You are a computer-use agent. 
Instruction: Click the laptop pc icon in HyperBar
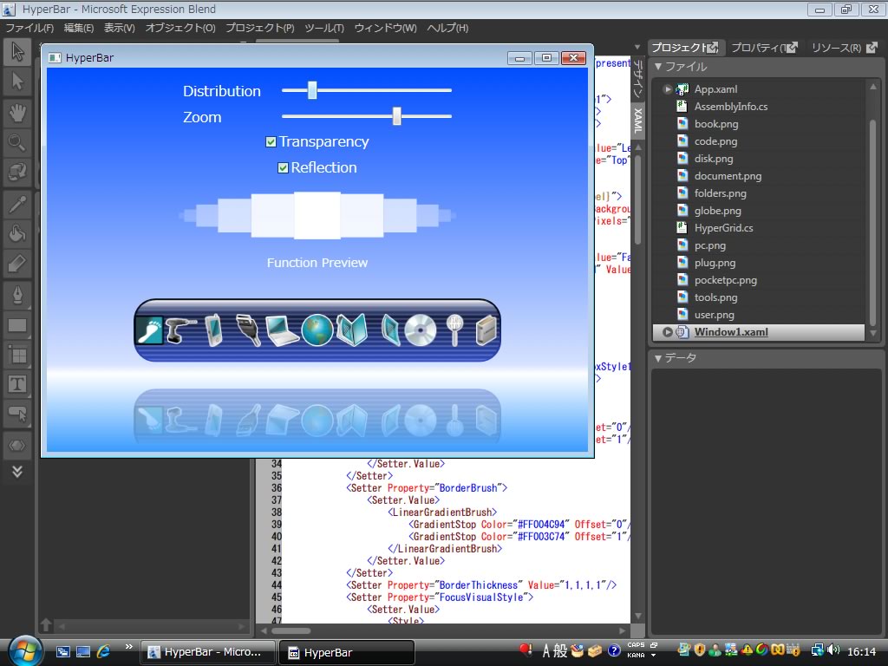tap(282, 330)
